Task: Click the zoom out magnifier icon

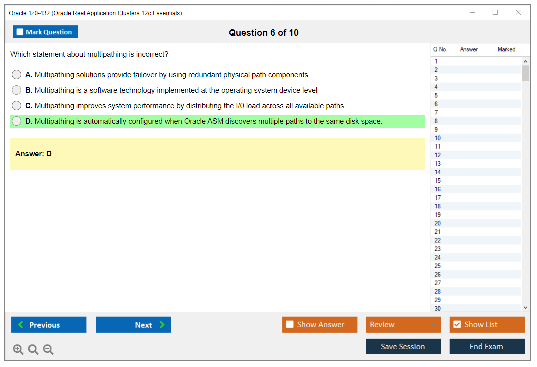Action: (x=48, y=350)
